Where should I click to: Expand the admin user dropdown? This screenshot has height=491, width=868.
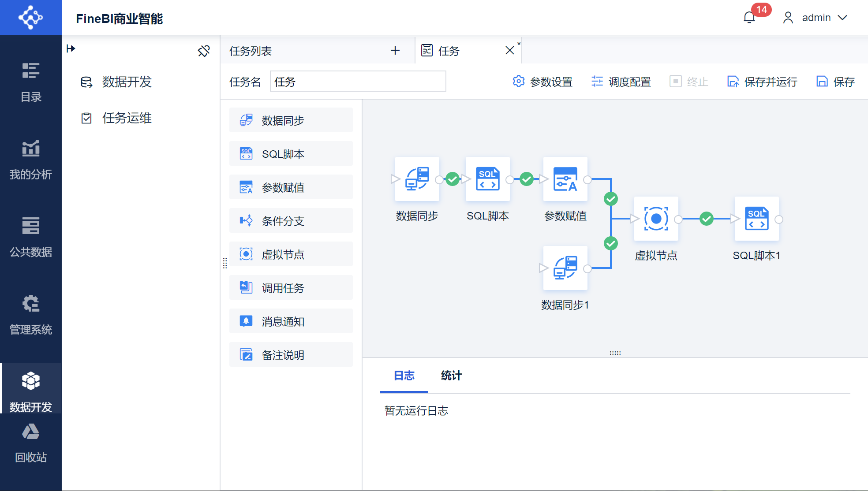[x=816, y=18]
